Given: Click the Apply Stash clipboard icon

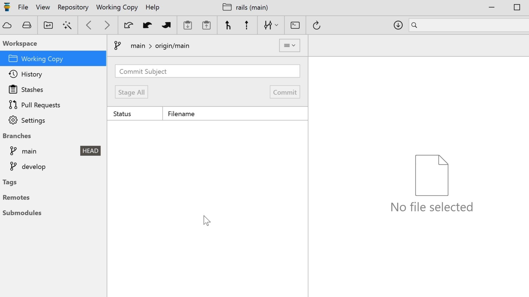Looking at the screenshot, I should [x=206, y=25].
